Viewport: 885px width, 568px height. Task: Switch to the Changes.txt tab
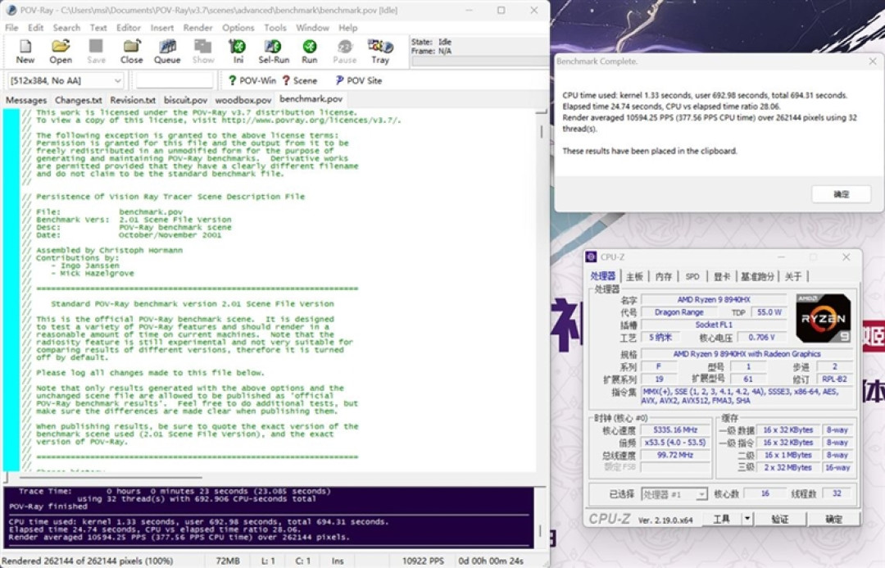(x=78, y=100)
